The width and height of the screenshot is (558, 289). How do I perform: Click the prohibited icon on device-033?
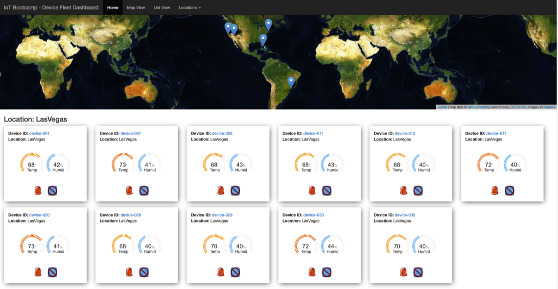click(326, 272)
